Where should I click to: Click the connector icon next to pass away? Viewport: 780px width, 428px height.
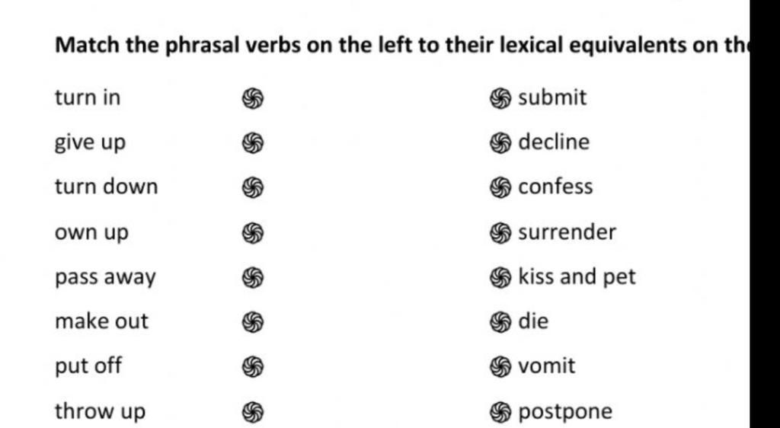pos(253,278)
